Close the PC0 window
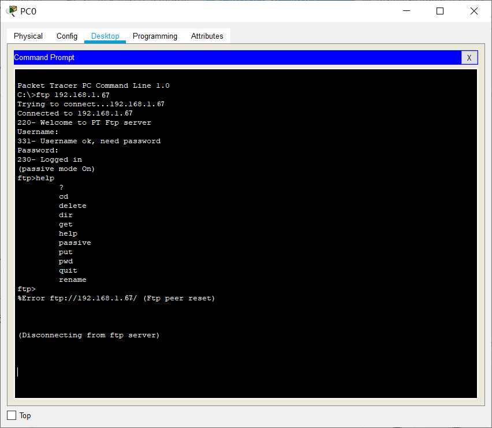Viewport: 492px width, 428px height. coord(474,11)
